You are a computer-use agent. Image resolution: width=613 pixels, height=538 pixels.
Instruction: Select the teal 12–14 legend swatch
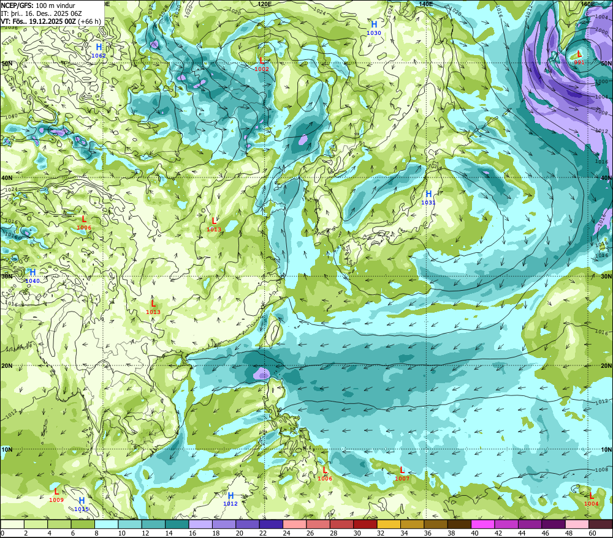pos(154,524)
